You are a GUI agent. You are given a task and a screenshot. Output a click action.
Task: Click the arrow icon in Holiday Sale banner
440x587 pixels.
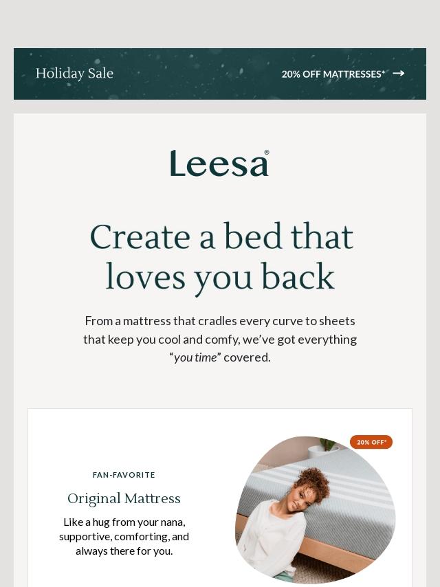399,74
